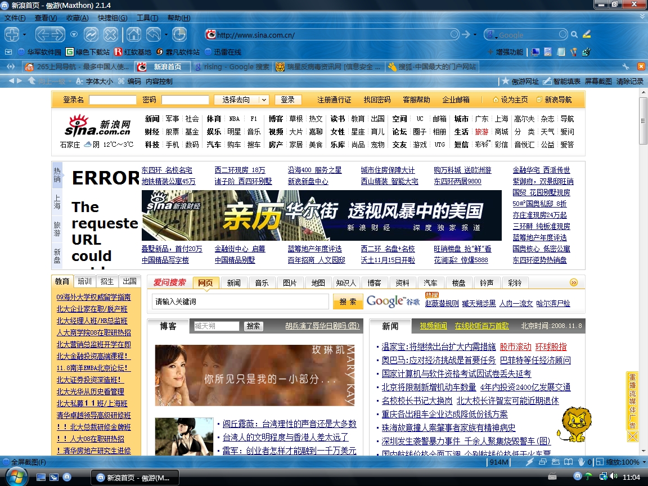648x486 pixels.
Task: Open the history clock icon
Action: pyautogui.click(x=179, y=34)
